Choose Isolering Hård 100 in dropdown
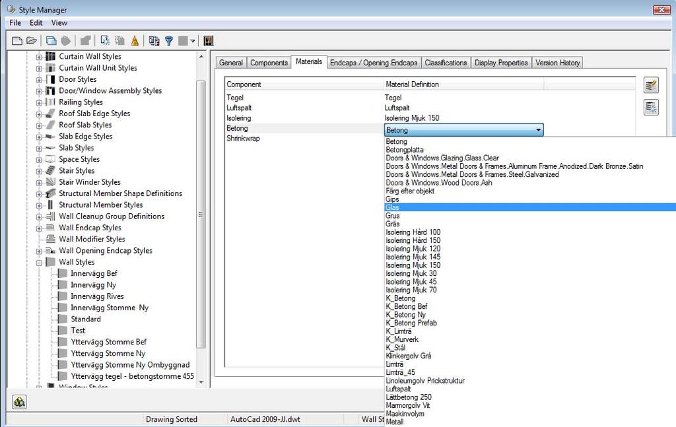The height and width of the screenshot is (427, 676). [413, 232]
